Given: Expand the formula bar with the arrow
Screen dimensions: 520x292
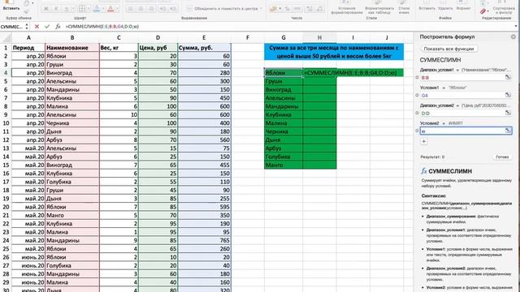Looking at the screenshot, I should pos(516,27).
